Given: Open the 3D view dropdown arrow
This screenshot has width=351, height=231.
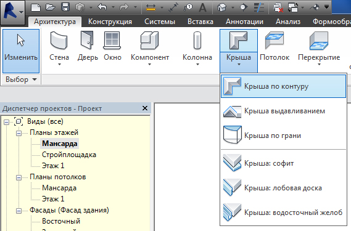Looking at the screenshot, I should click(233, 8).
